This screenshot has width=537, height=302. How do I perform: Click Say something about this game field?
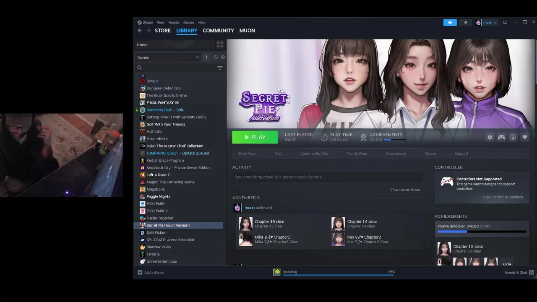coord(327,177)
